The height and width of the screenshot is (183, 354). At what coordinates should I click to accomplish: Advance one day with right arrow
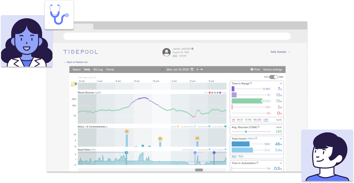click(197, 69)
